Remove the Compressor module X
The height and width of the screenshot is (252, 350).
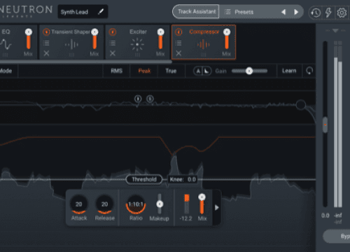[178, 53]
